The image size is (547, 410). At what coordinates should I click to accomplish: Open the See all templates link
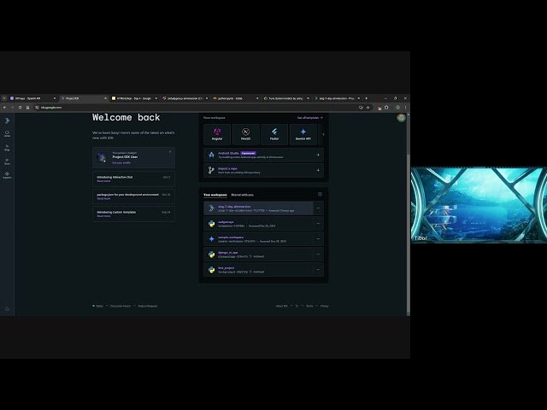309,118
